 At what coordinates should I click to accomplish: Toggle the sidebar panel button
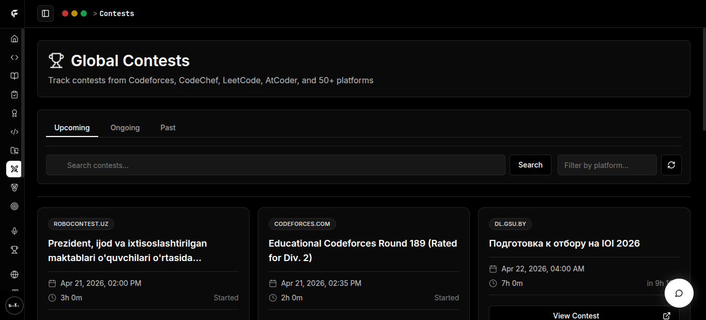(x=45, y=13)
